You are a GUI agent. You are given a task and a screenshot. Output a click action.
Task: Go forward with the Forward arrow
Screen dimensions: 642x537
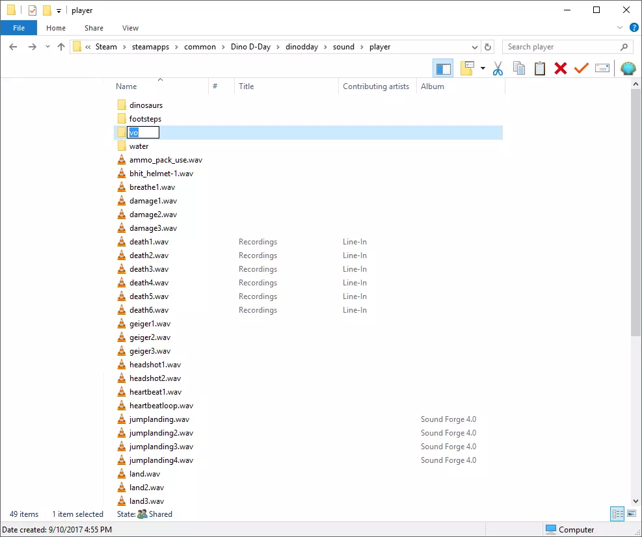[x=32, y=47]
